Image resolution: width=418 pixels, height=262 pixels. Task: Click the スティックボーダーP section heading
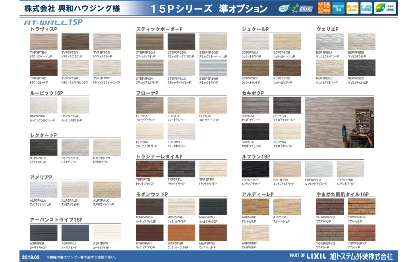(x=159, y=29)
